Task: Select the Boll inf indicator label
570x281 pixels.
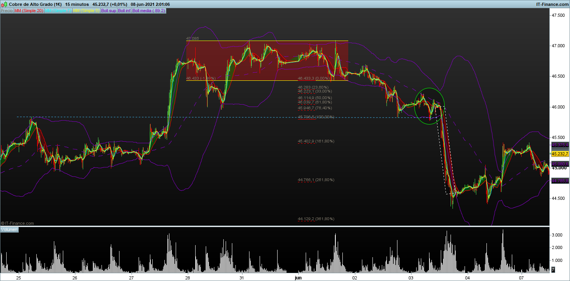Action: (124, 11)
